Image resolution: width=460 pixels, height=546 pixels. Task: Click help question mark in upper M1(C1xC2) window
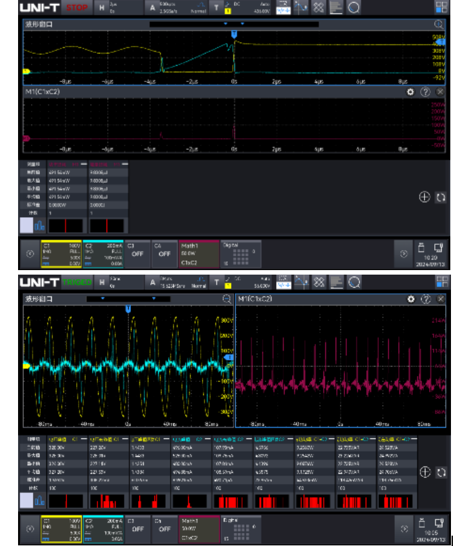pyautogui.click(x=425, y=92)
